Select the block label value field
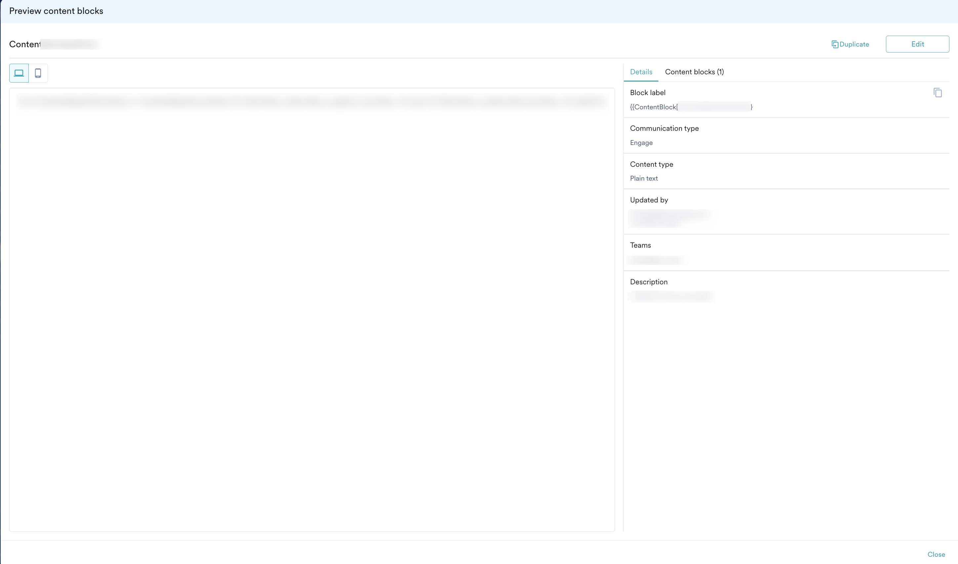Viewport: 958px width, 564px height. pyautogui.click(x=691, y=107)
